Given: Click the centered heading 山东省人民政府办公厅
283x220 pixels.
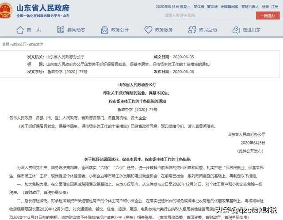Looking at the screenshot, I should click(x=137, y=84).
